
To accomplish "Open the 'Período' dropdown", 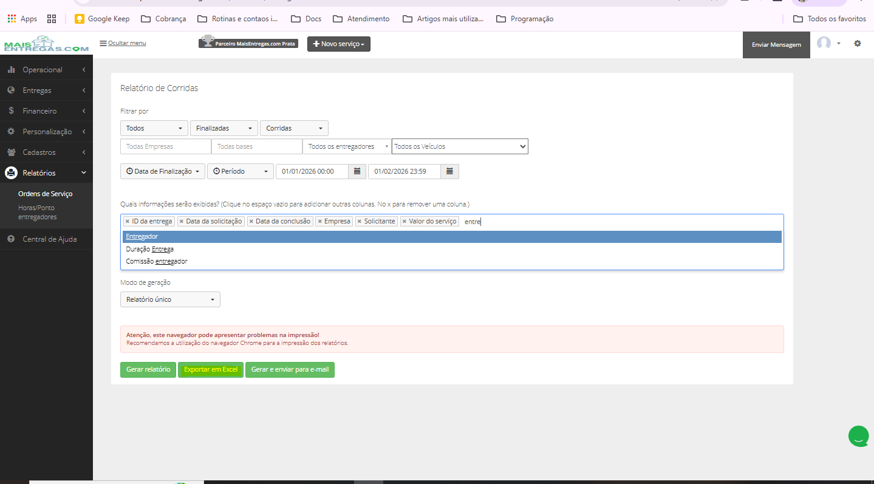I will 241,172.
